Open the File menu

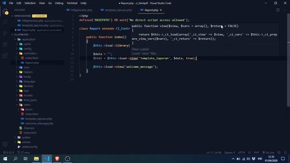[x=11, y=3]
